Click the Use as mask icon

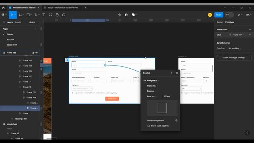click(x=126, y=15)
